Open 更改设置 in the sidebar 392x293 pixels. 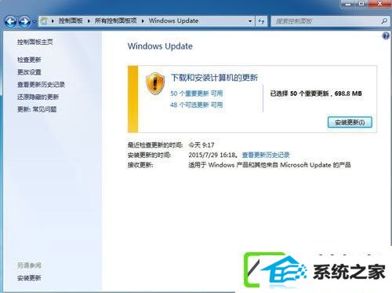coord(29,72)
